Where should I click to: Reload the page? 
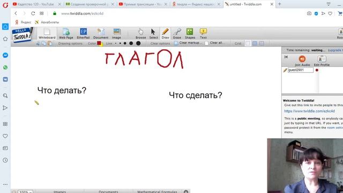(33, 13)
